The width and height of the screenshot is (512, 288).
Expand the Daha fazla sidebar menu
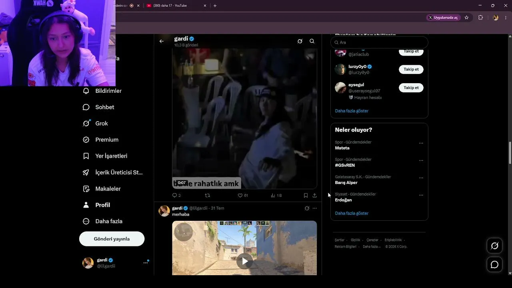click(x=102, y=221)
